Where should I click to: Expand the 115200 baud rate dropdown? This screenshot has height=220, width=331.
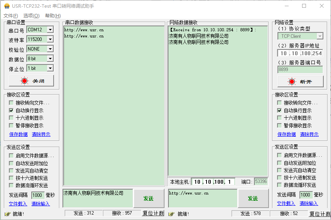pos(50,39)
